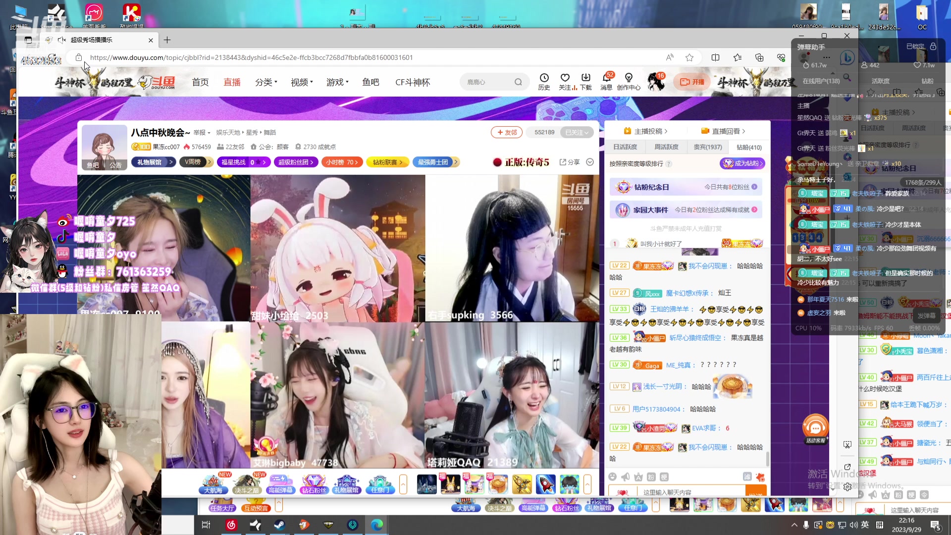
Task: Click the 开播 start streaming button
Action: point(692,82)
